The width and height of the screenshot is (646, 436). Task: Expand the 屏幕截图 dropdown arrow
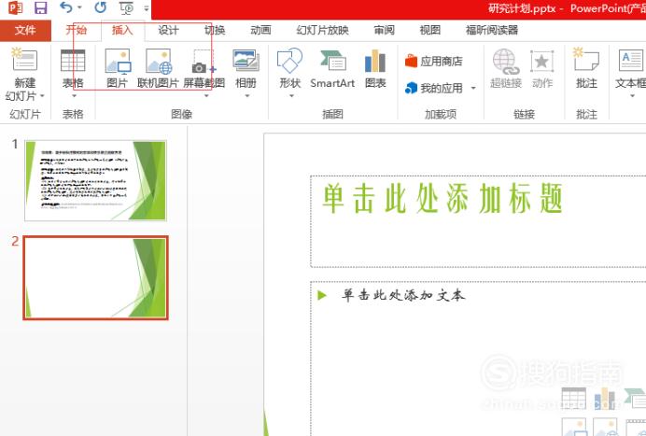pos(206,96)
